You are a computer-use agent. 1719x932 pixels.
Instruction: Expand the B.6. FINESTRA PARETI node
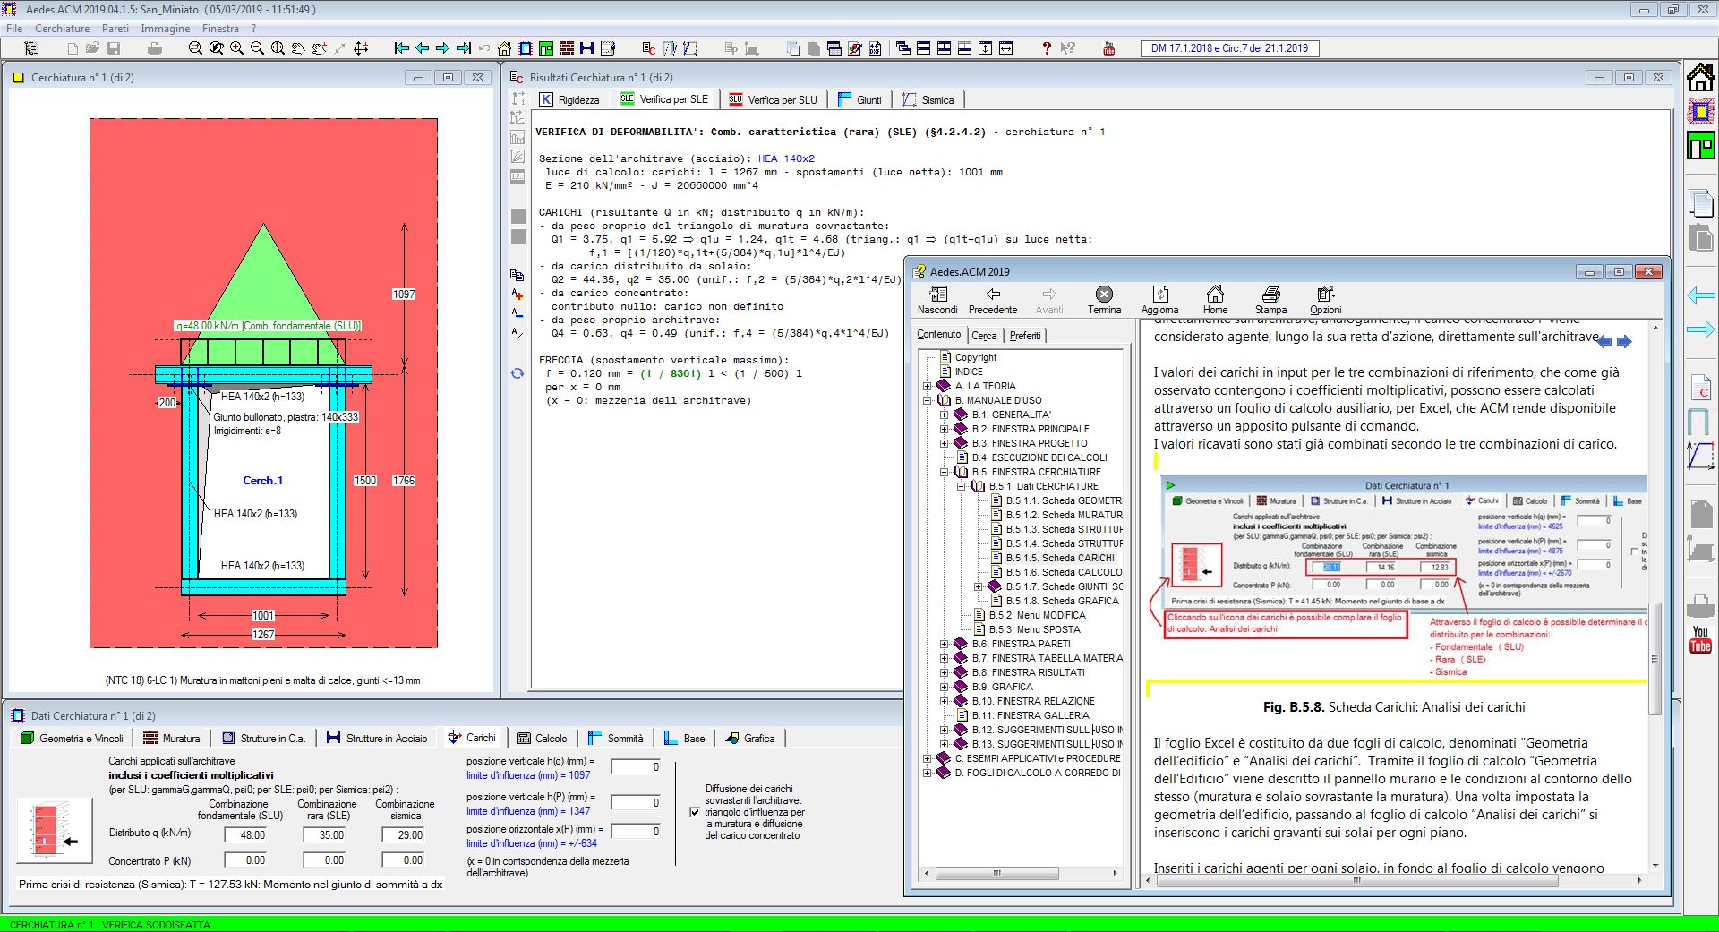click(x=944, y=644)
